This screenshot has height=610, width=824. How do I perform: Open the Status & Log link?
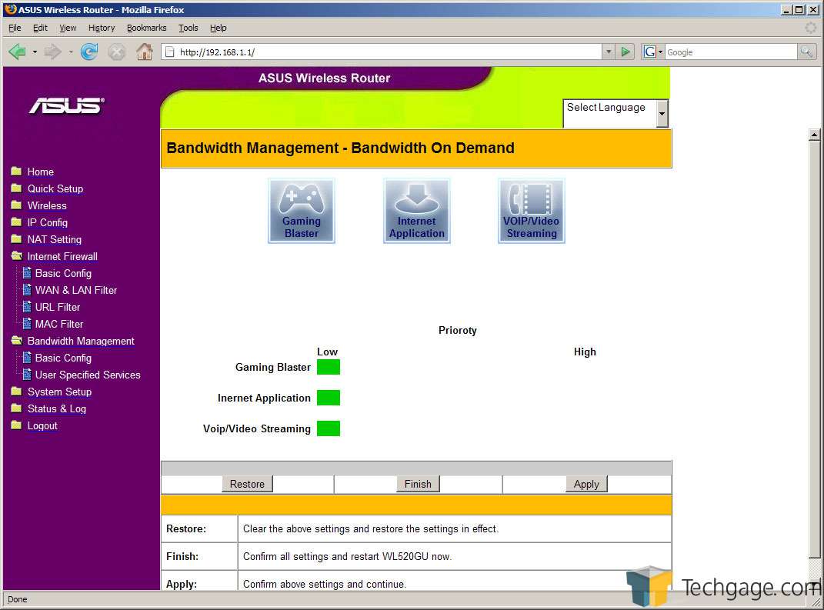click(57, 408)
